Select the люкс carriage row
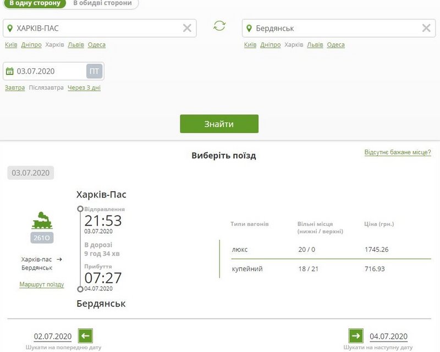Screen dimensions: 440x352 pos(324,249)
